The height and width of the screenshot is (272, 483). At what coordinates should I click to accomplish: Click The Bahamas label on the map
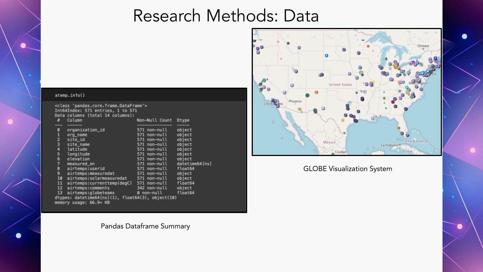417,141
